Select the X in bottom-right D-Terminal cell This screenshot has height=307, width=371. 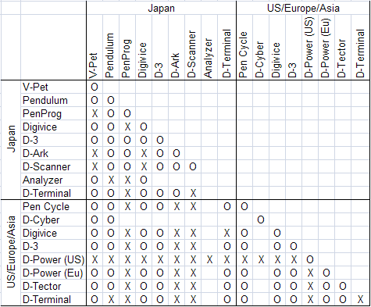coord(360,300)
